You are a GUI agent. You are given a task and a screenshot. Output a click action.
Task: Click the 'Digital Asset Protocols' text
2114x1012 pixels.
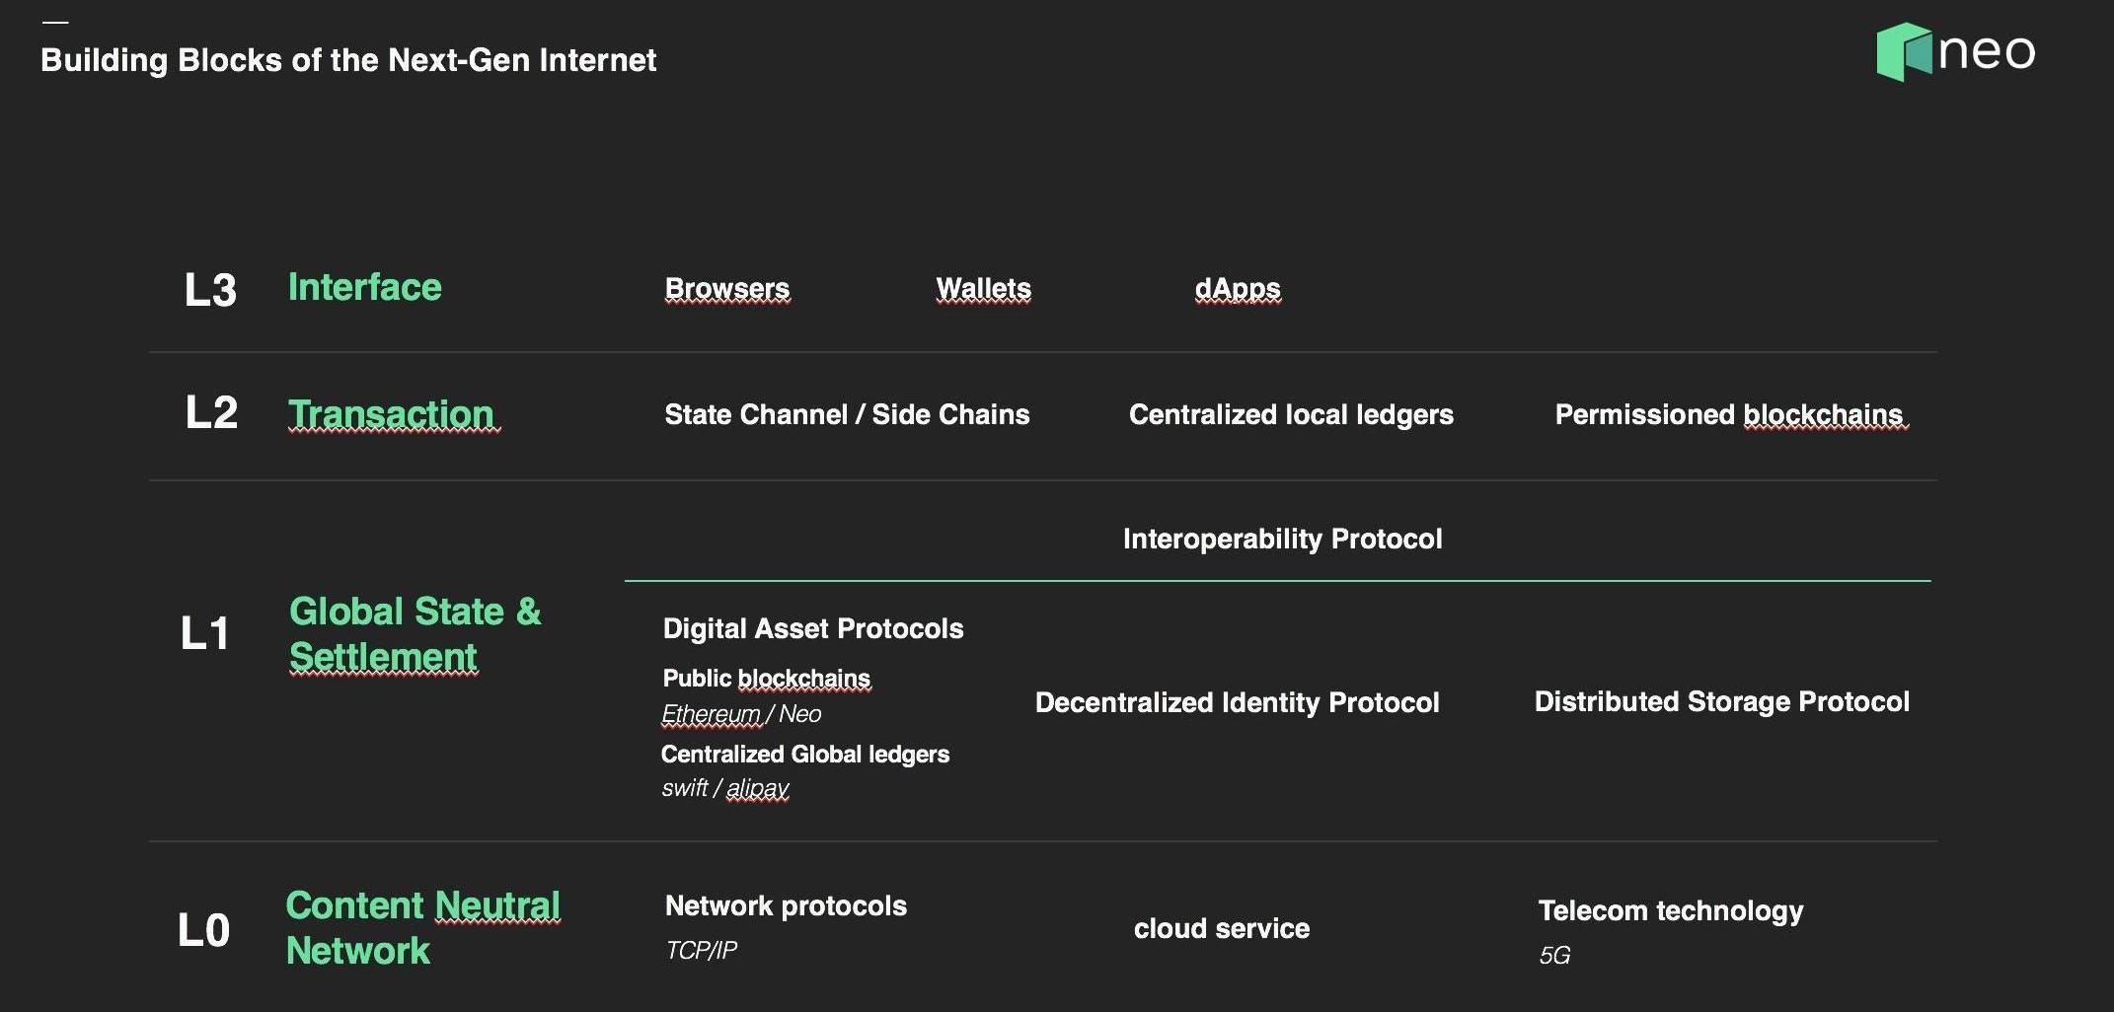813,628
